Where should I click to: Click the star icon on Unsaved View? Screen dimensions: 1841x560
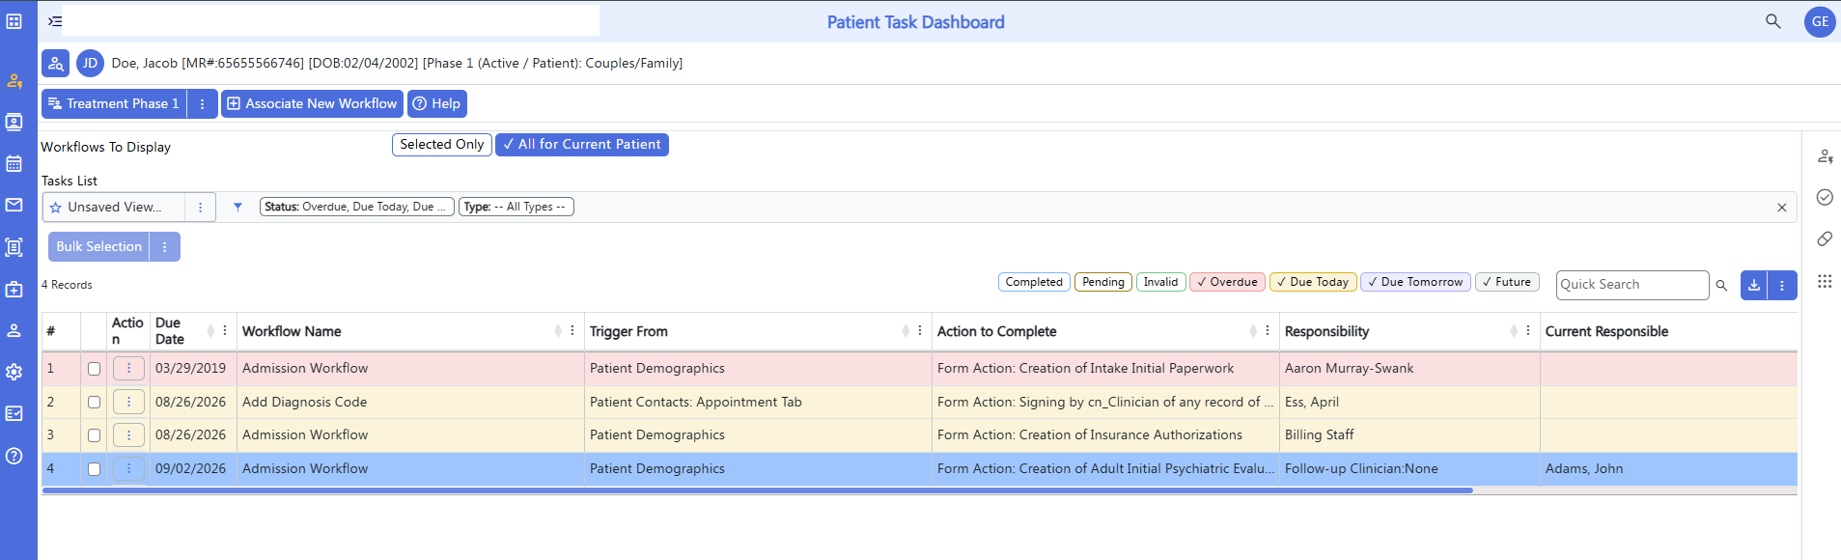pos(56,208)
